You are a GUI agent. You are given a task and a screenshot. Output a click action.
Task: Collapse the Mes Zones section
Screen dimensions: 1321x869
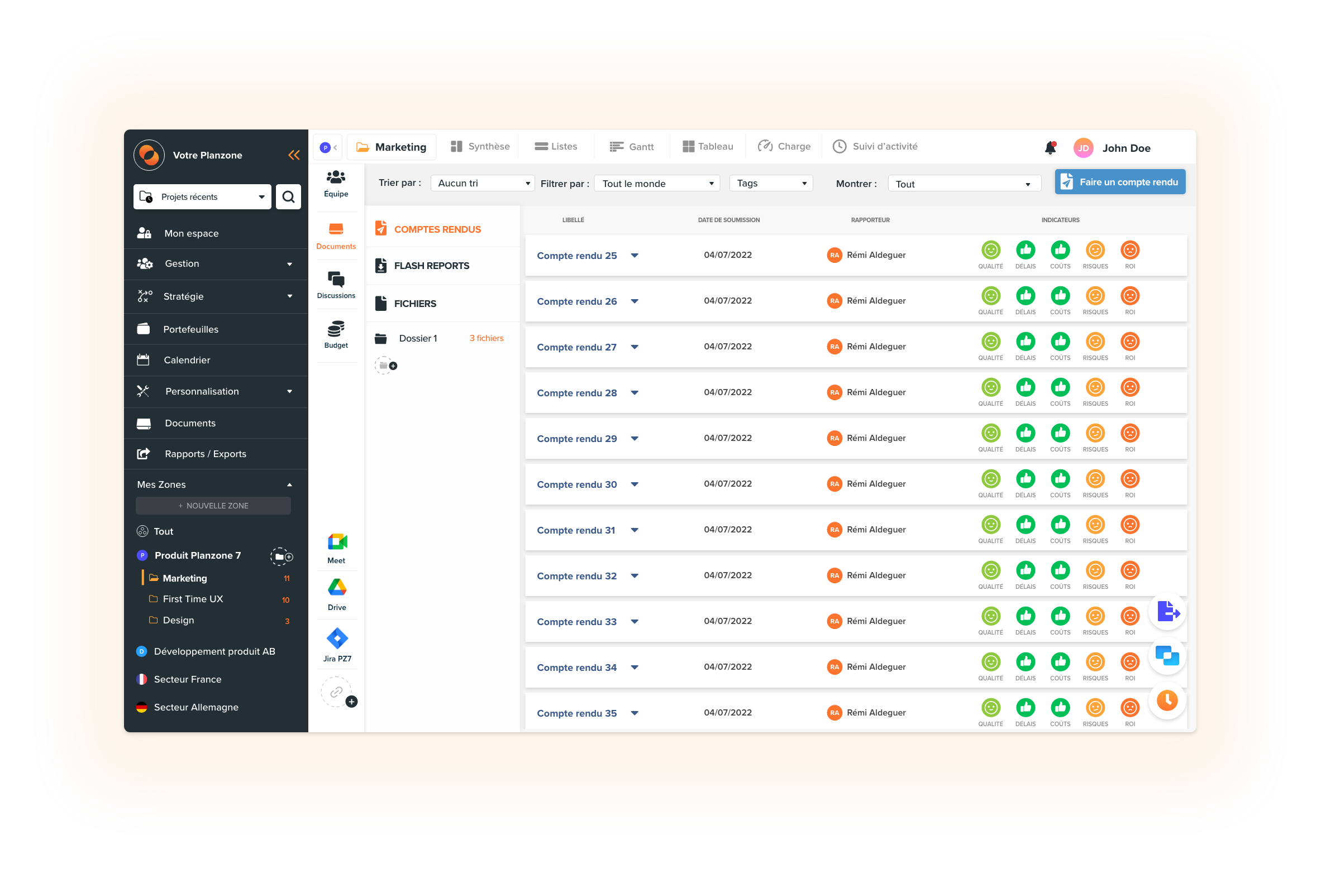click(289, 484)
